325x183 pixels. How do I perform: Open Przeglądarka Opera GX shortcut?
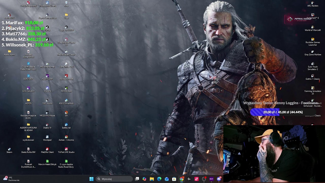pyautogui.click(x=66, y=42)
